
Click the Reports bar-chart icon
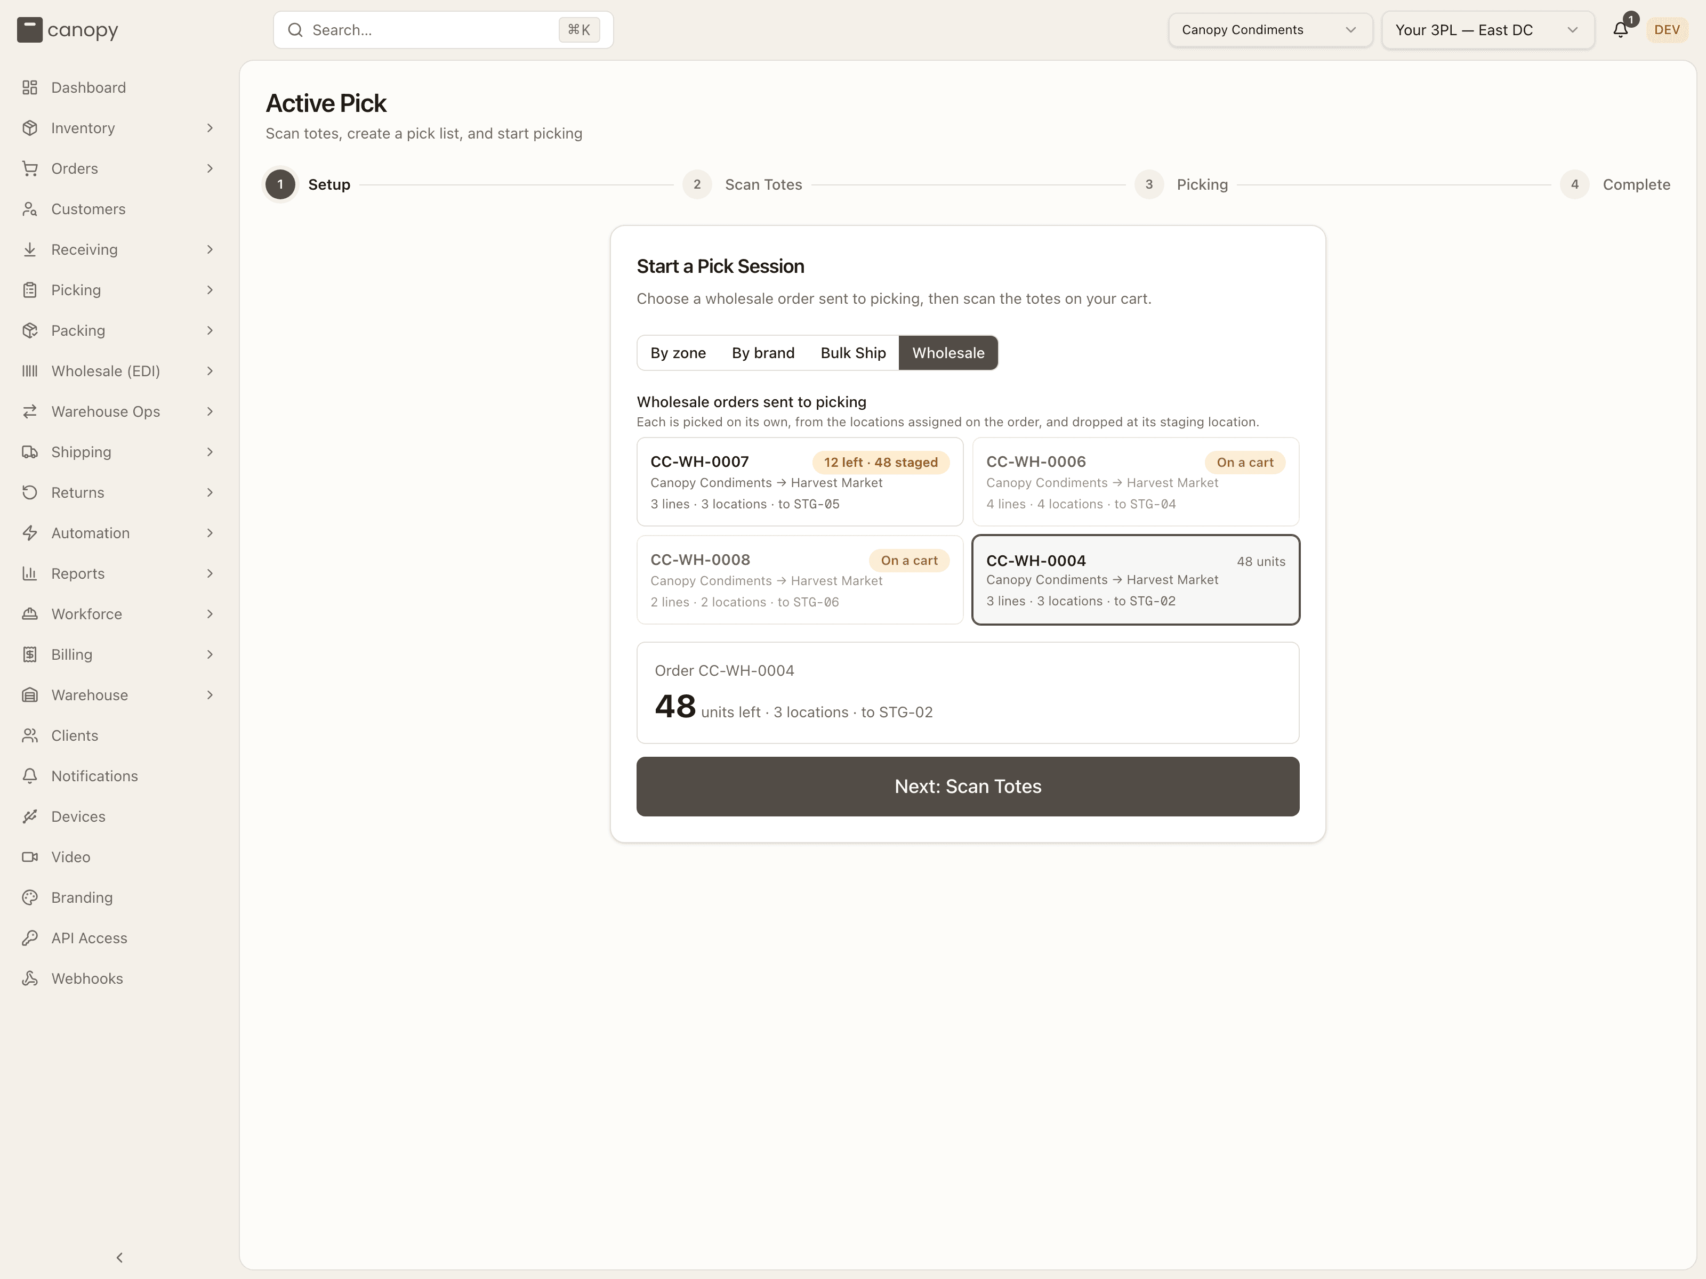pyautogui.click(x=30, y=573)
